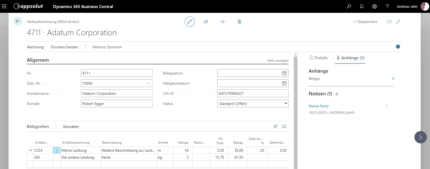Open the app launcher waffle icon
This screenshot has height=169, width=430.
(x=4, y=6)
